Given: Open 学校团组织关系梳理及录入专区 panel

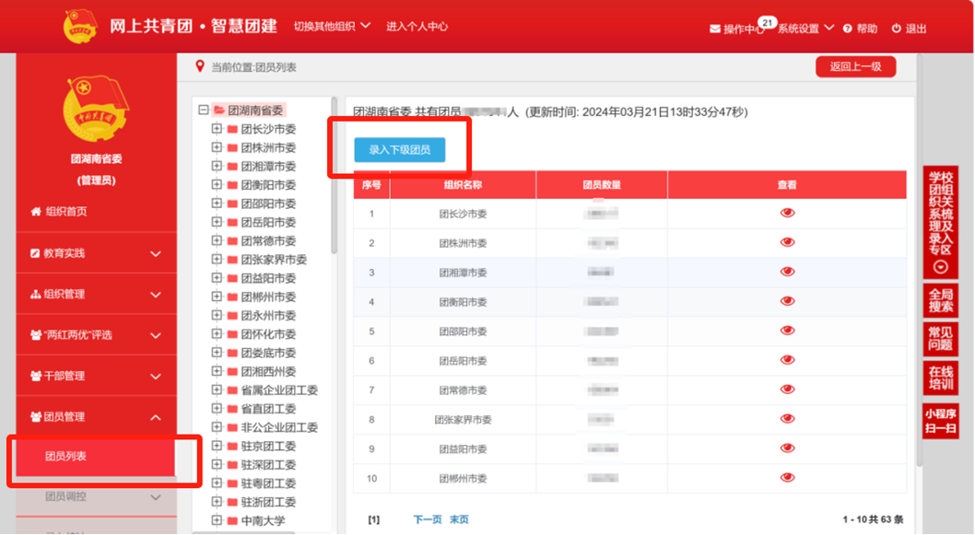Looking at the screenshot, I should coord(940,223).
